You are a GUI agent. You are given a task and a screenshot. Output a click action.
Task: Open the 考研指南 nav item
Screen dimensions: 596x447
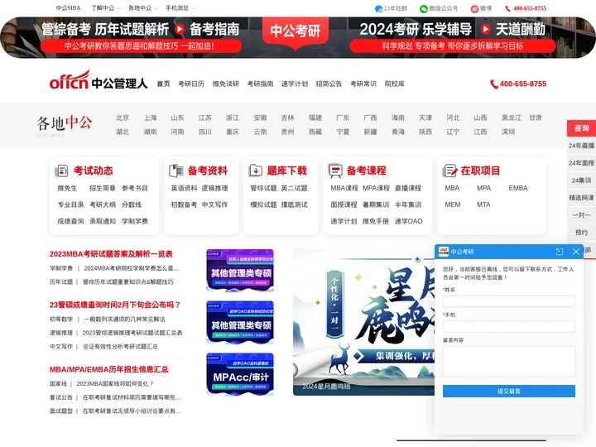[x=261, y=84]
